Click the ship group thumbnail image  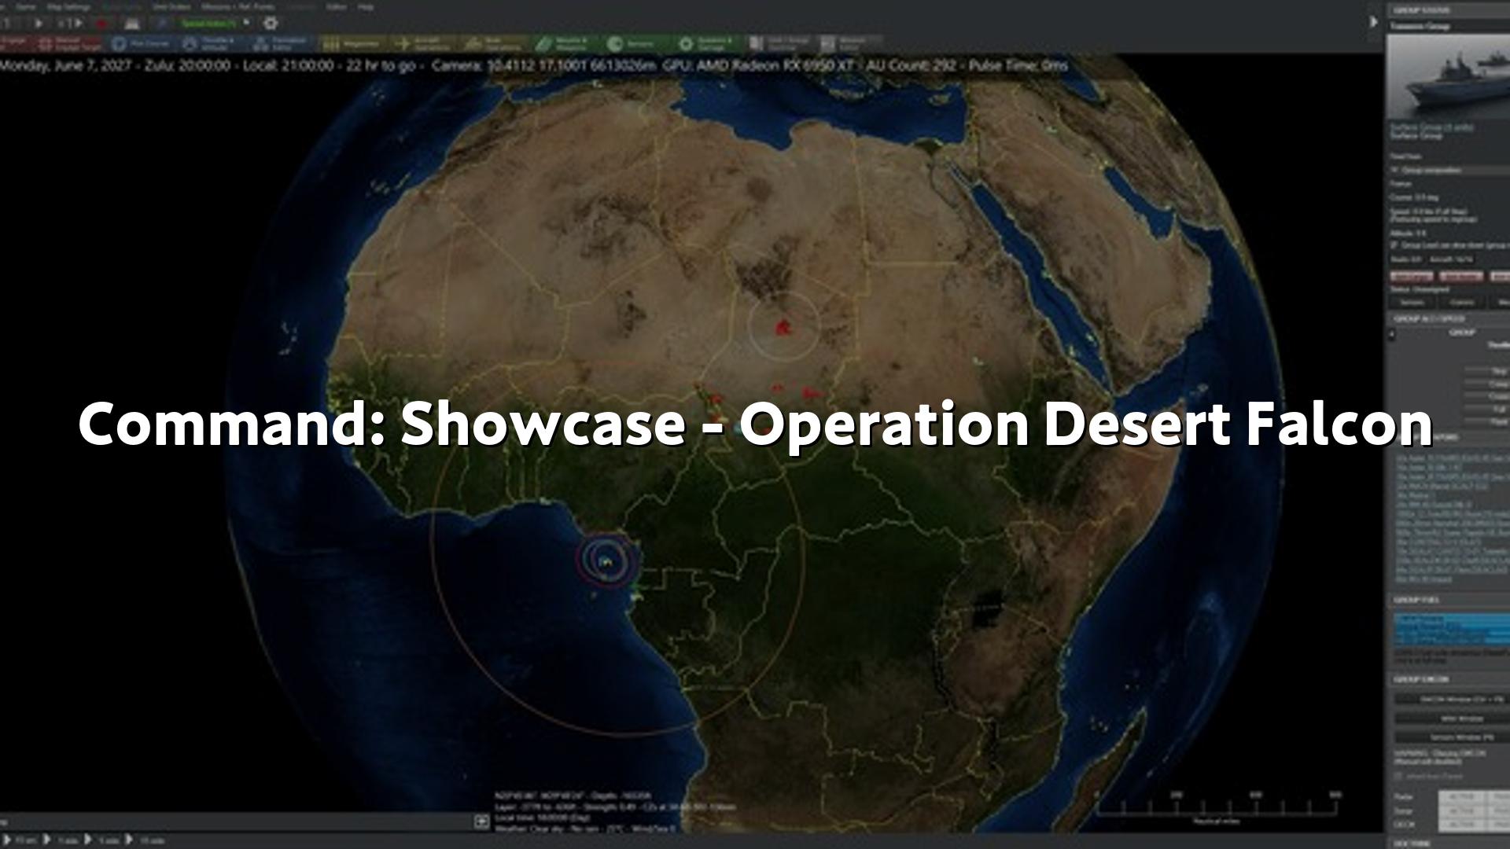tap(1448, 76)
